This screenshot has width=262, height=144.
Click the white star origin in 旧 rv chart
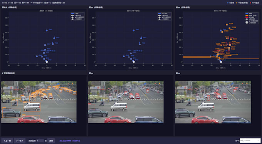134,62
